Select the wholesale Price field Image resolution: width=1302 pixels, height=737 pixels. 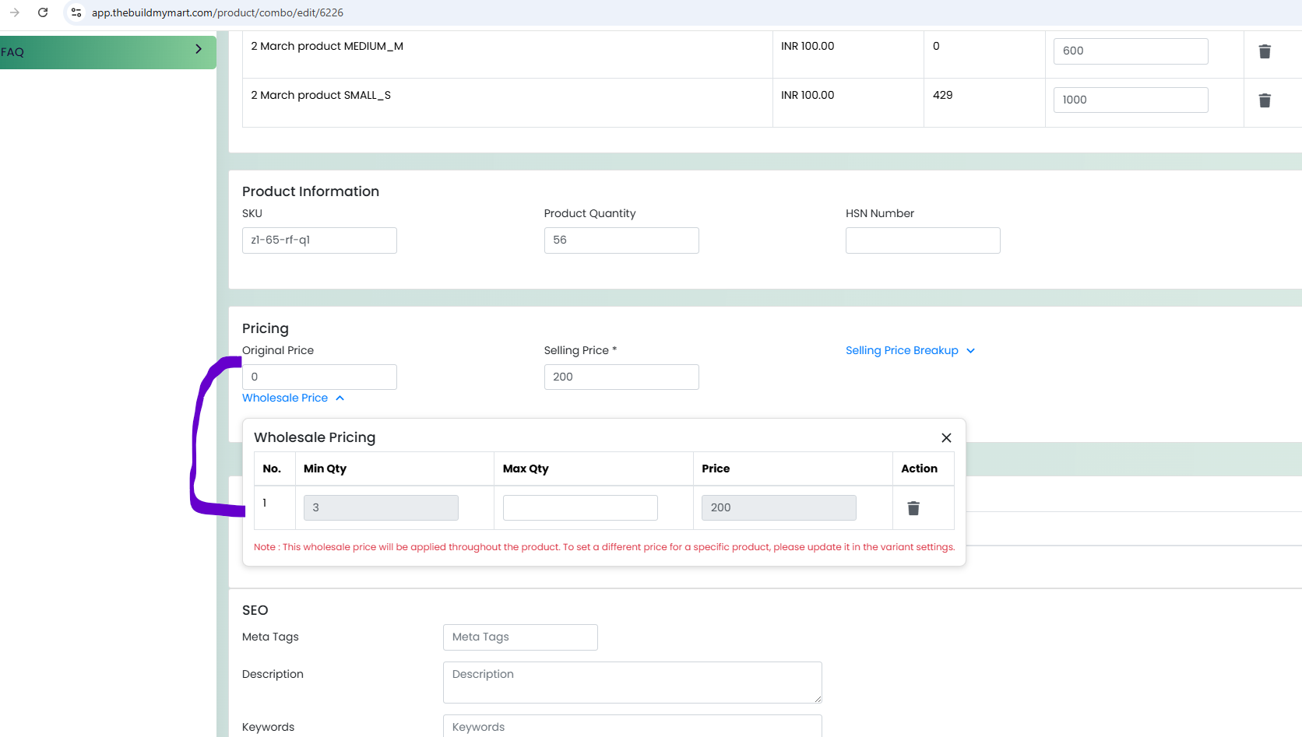(779, 507)
